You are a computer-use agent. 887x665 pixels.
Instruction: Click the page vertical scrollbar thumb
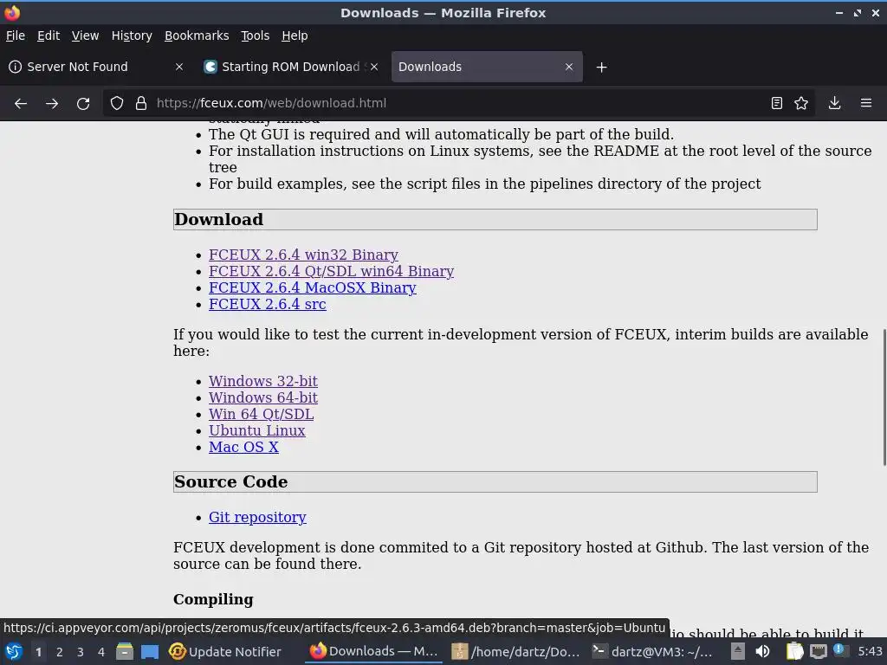point(884,397)
